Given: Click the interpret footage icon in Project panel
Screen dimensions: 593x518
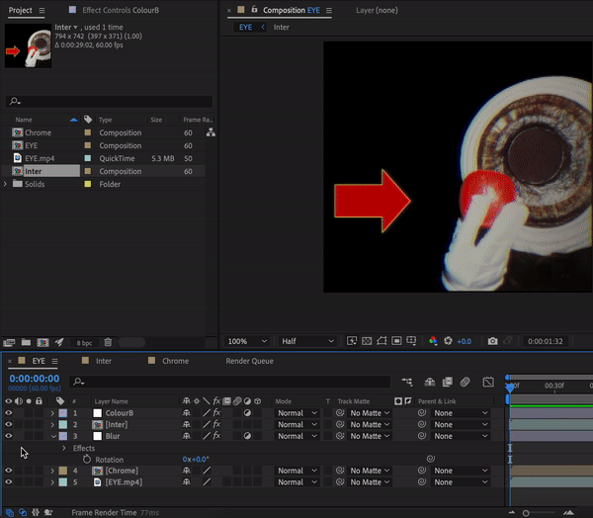Looking at the screenshot, I should (x=9, y=342).
